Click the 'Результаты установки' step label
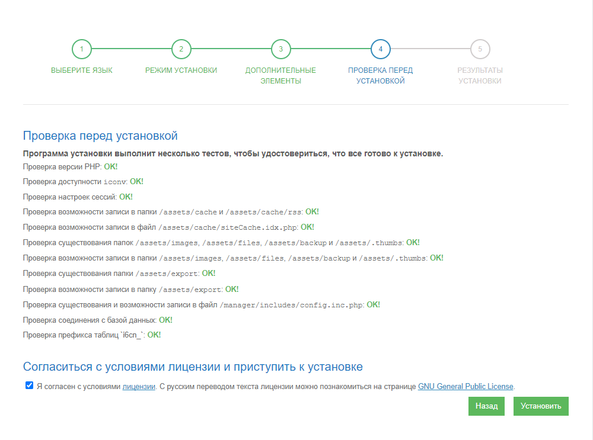The height and width of the screenshot is (440, 593). [x=480, y=75]
